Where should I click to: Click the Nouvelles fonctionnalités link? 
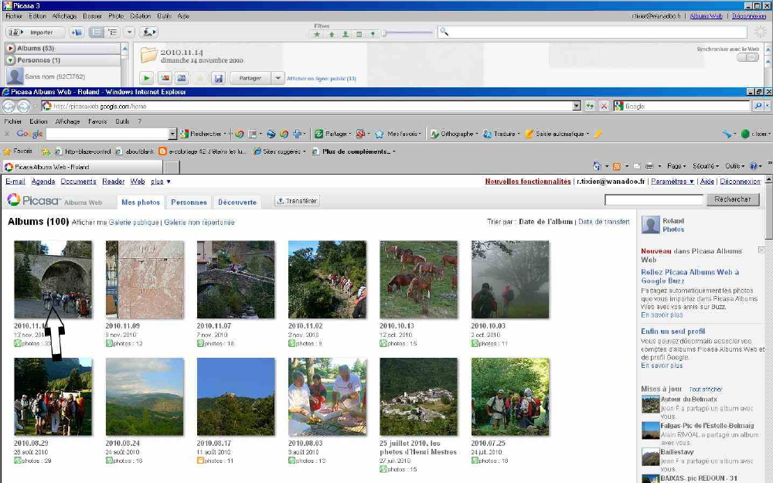527,182
